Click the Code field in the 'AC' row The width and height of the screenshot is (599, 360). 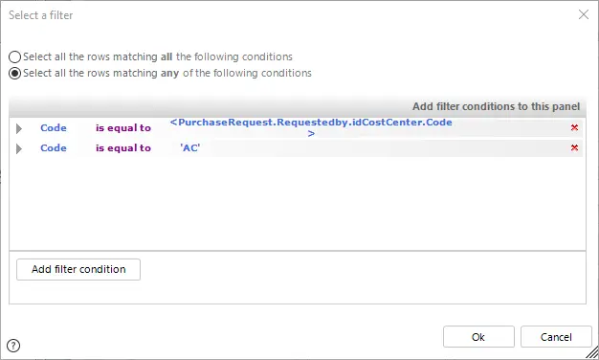pos(54,147)
